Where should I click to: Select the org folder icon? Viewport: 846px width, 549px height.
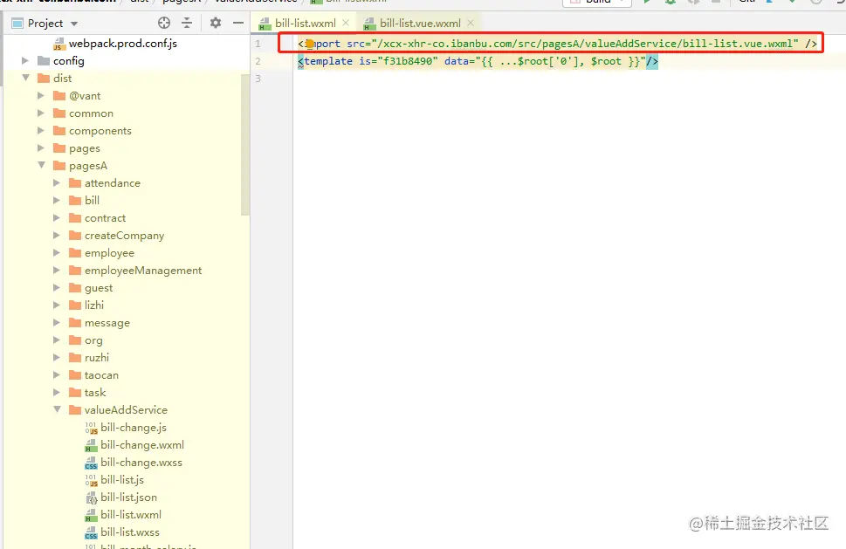click(x=75, y=340)
